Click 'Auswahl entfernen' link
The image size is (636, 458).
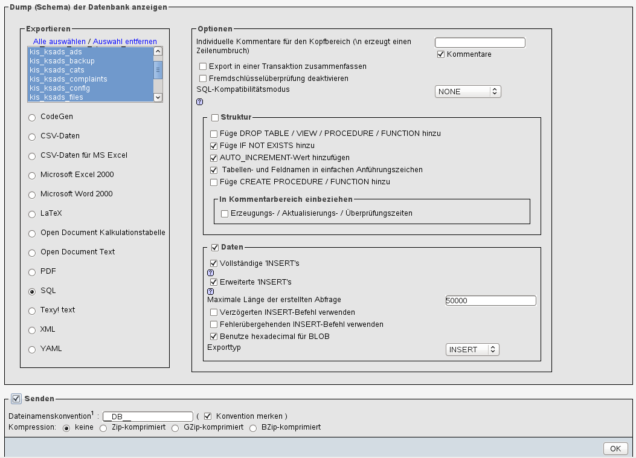(125, 41)
